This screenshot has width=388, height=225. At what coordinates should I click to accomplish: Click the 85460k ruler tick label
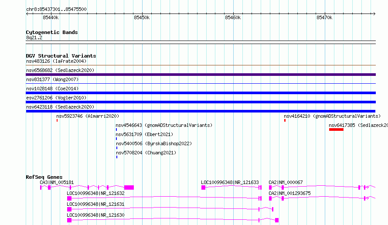[x=233, y=17]
